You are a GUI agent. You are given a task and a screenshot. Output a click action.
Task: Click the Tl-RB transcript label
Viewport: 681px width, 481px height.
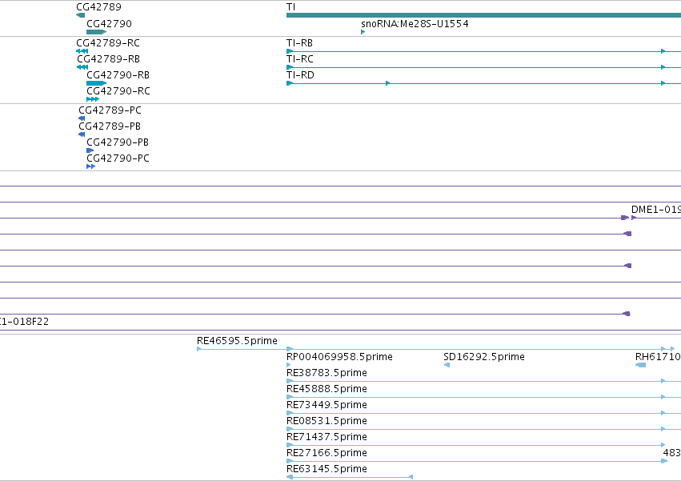[x=299, y=43]
